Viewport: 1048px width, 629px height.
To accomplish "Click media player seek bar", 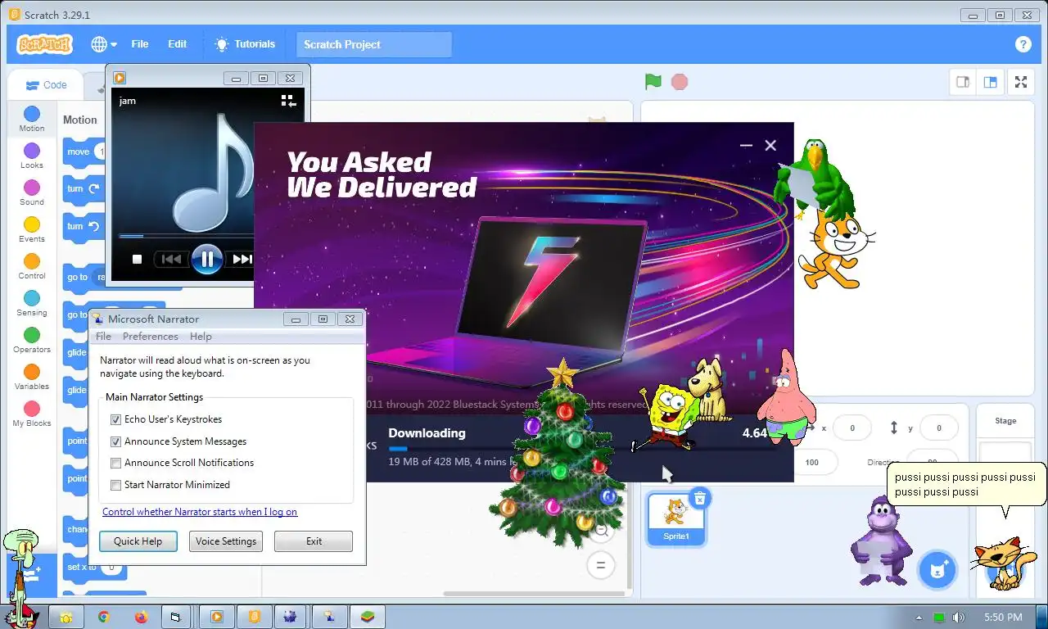I will [187, 236].
